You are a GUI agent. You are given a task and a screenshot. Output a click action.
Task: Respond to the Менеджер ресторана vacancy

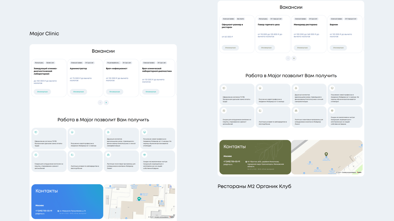pos(302,47)
